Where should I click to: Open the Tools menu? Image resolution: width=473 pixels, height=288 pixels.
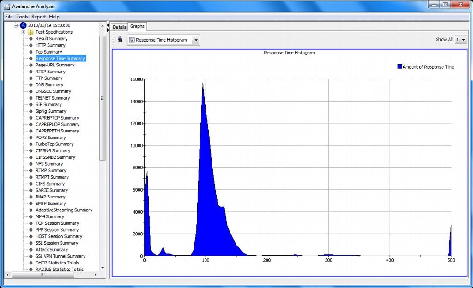pos(22,17)
